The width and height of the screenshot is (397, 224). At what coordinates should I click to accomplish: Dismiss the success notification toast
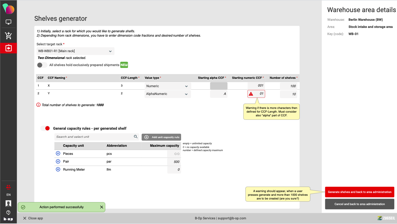pyautogui.click(x=102, y=207)
